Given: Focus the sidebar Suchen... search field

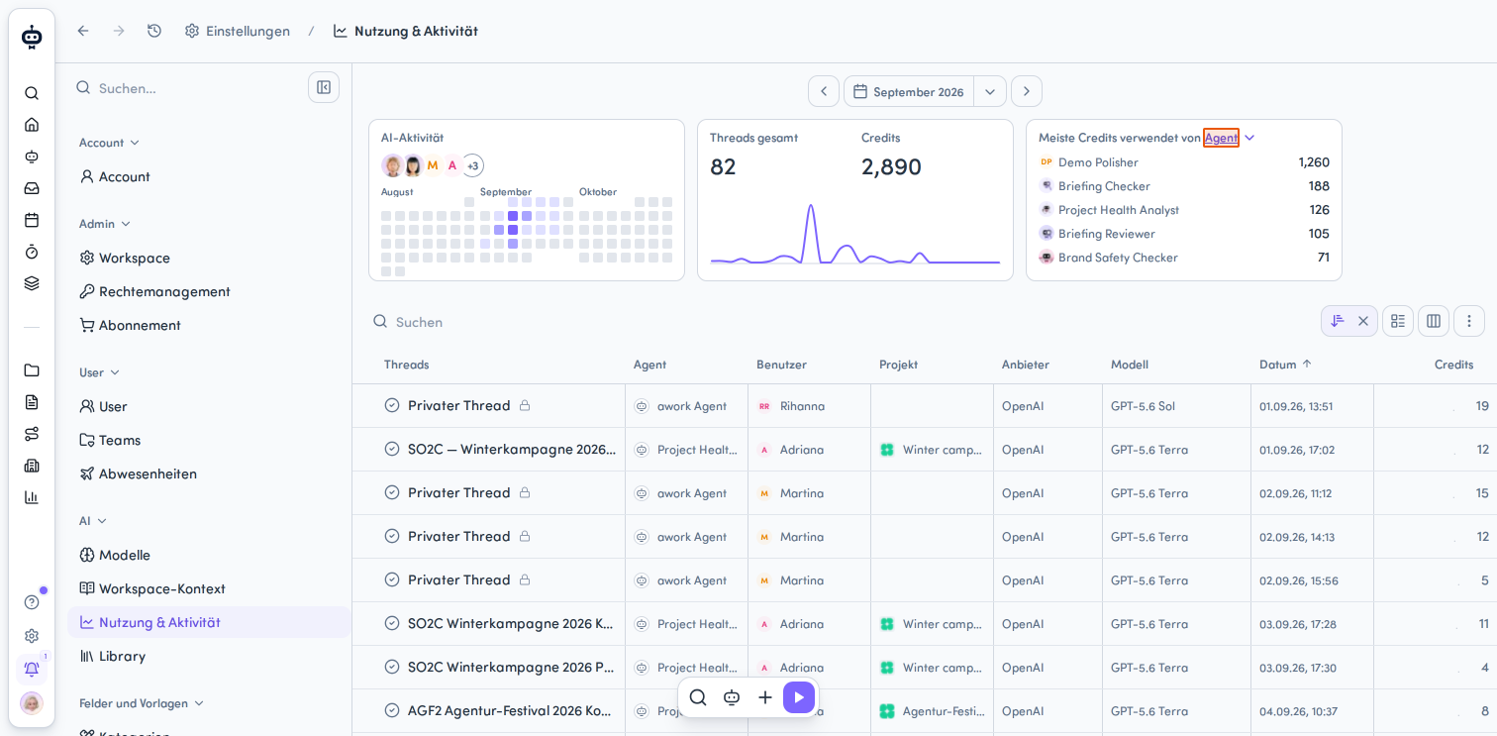Looking at the screenshot, I should 188,88.
